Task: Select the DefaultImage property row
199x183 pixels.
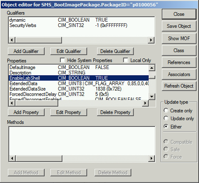Action: 79,67
